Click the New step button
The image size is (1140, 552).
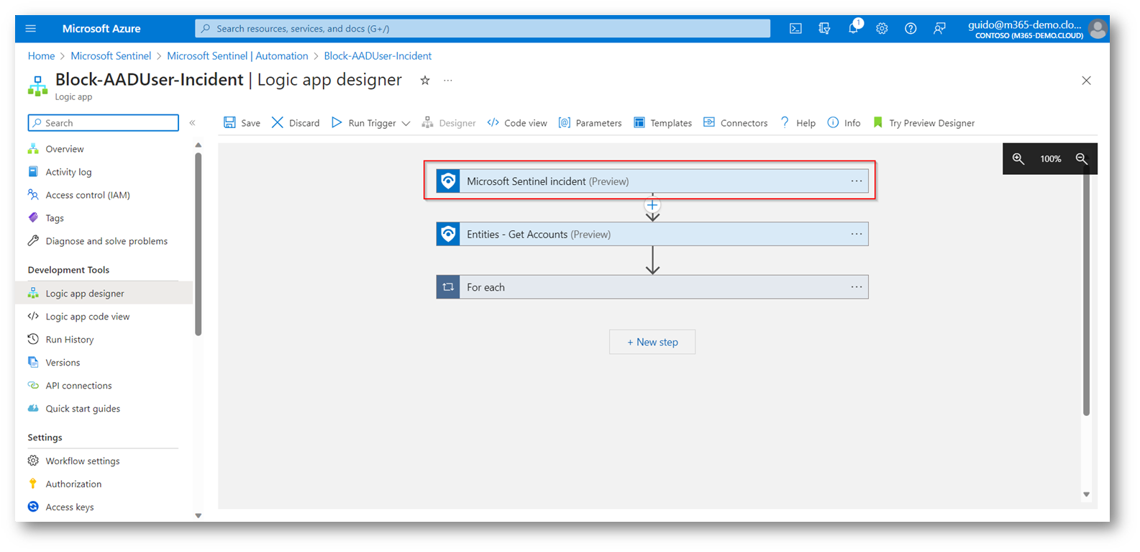point(652,342)
